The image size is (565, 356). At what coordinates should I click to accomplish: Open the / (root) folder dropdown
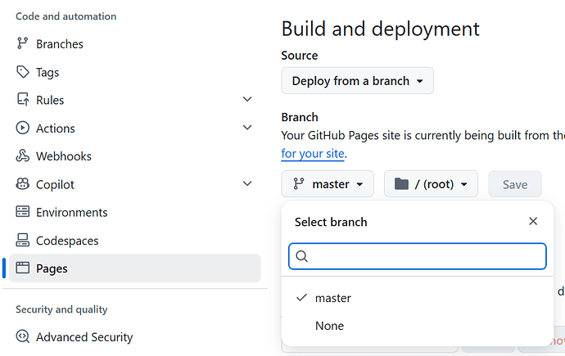[431, 184]
